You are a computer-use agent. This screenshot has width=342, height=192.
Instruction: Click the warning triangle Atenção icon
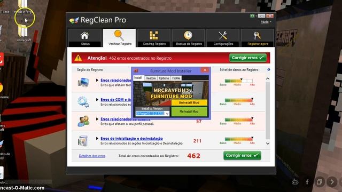(78, 58)
